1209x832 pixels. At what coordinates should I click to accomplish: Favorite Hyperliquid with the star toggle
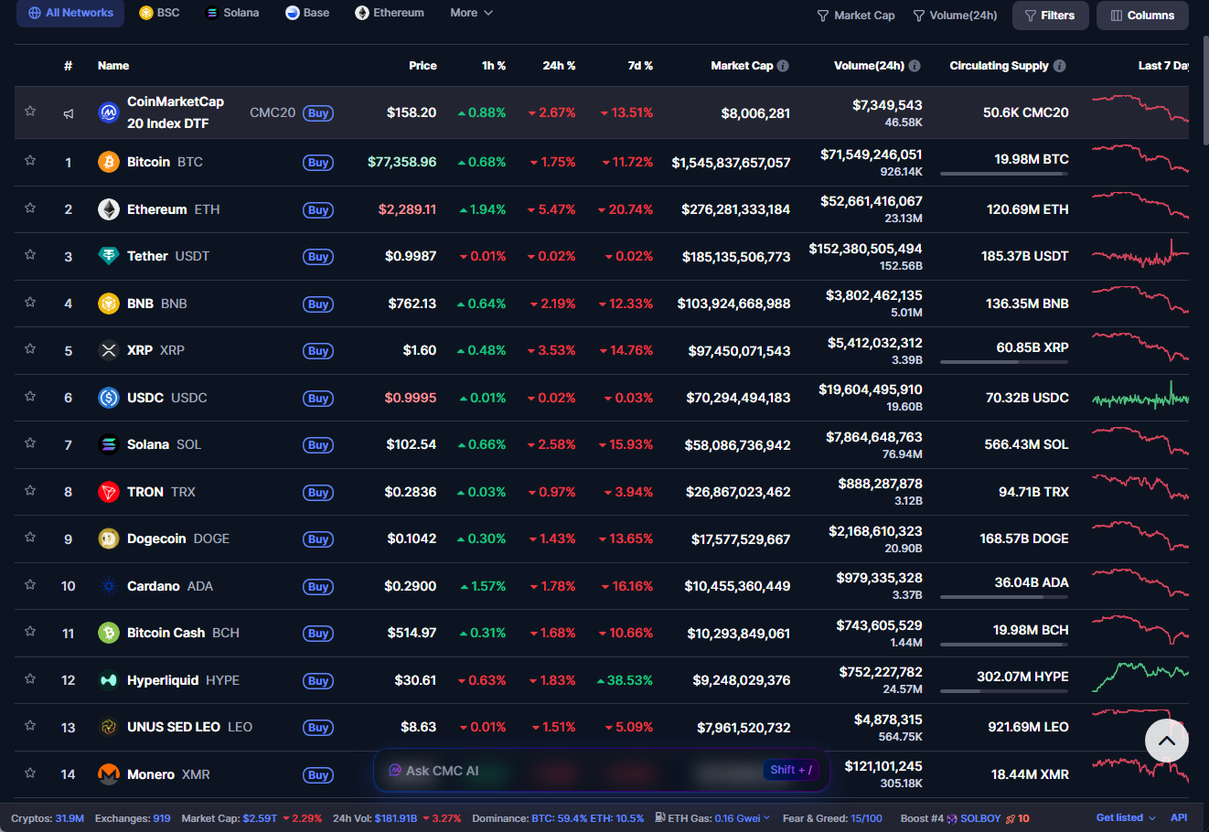pos(30,679)
